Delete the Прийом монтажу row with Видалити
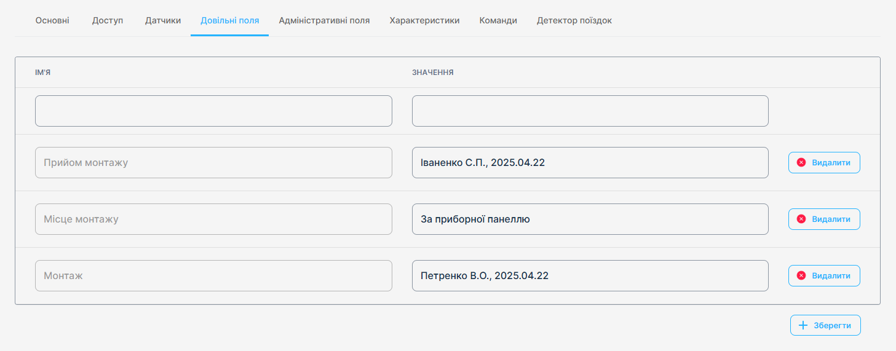The height and width of the screenshot is (351, 896). pos(824,162)
